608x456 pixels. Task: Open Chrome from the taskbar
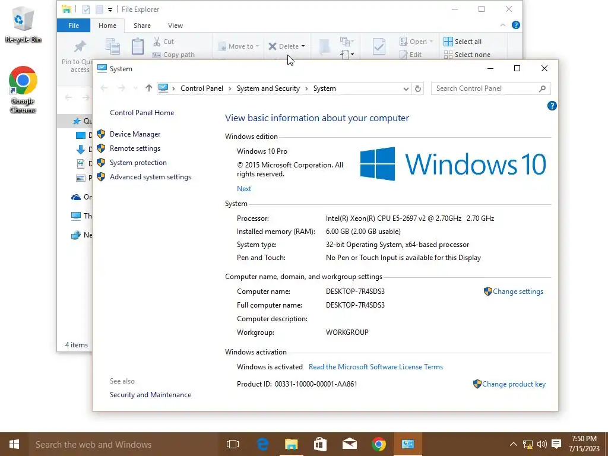378,444
